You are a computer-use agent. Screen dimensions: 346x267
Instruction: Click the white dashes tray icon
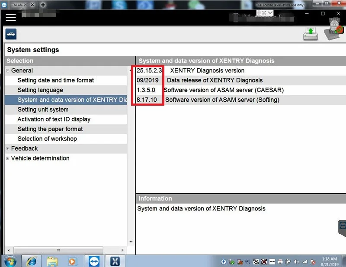click(x=272, y=261)
